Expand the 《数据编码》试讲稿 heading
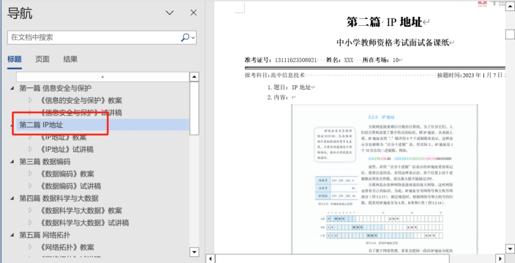Image resolution: width=515 pixels, height=263 pixels. point(30,186)
